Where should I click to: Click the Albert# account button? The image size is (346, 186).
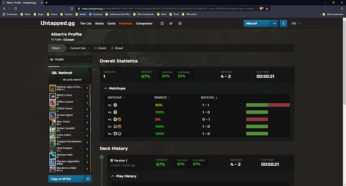pos(261,23)
